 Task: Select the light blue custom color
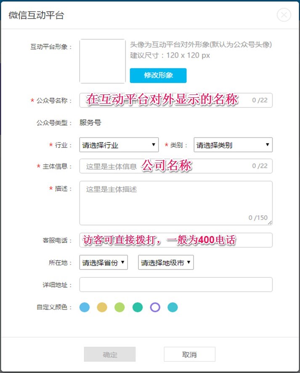(x=85, y=307)
